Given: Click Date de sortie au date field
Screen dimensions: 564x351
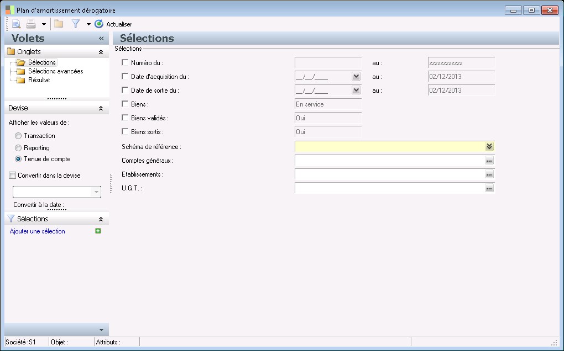Looking at the screenshot, I should pos(462,90).
